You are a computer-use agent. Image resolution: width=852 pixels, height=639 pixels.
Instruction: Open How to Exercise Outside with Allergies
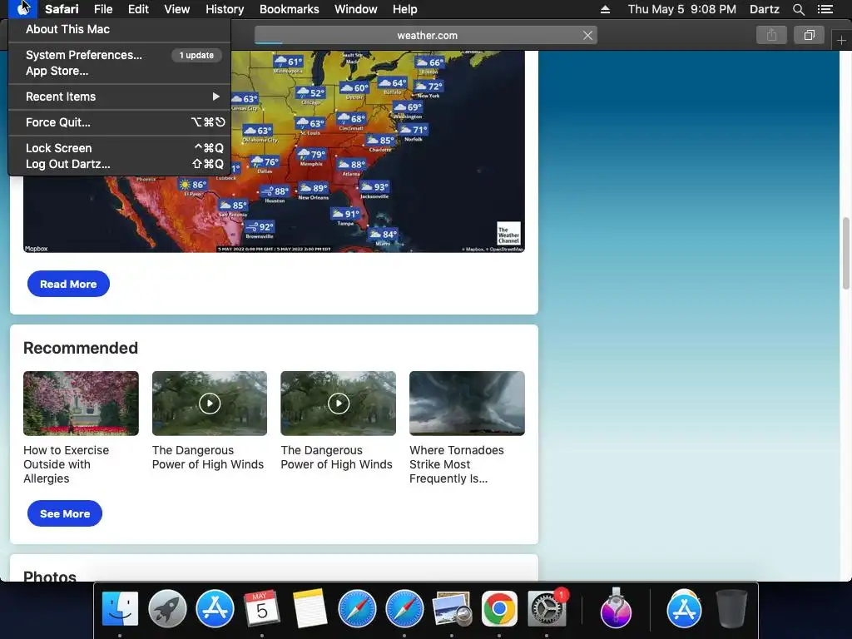point(67,464)
